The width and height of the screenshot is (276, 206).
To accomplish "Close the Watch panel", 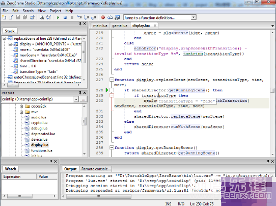I will 56,162.
